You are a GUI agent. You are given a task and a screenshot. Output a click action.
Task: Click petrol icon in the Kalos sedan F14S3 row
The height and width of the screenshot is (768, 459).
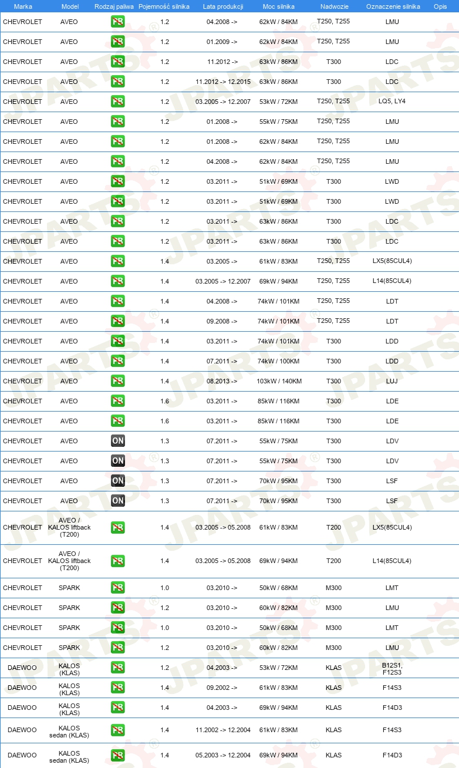118,730
